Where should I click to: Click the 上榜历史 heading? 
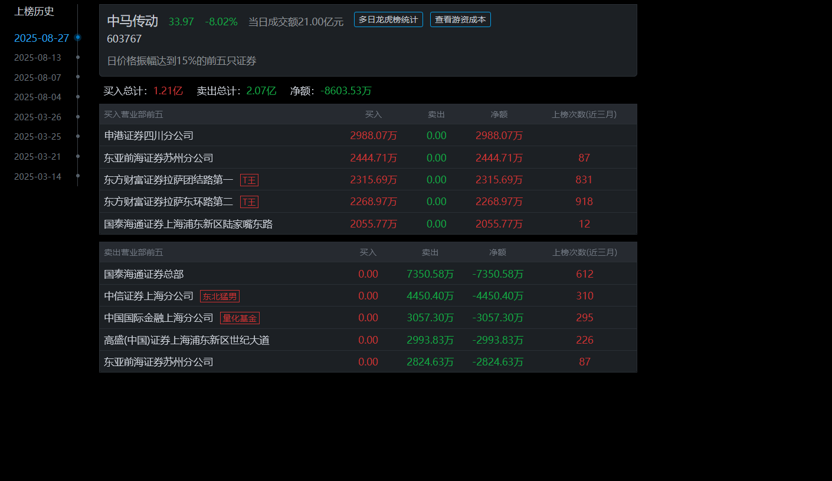34,11
